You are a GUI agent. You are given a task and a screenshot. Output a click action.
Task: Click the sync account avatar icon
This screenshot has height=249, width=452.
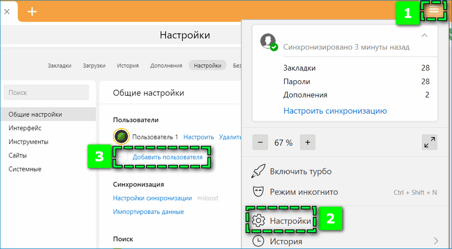[x=269, y=42]
